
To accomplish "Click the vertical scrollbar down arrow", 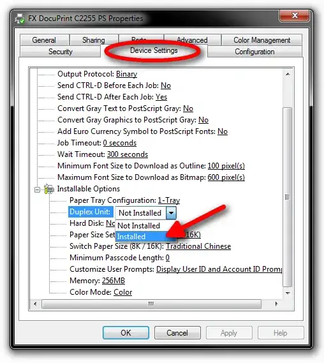I will point(288,293).
